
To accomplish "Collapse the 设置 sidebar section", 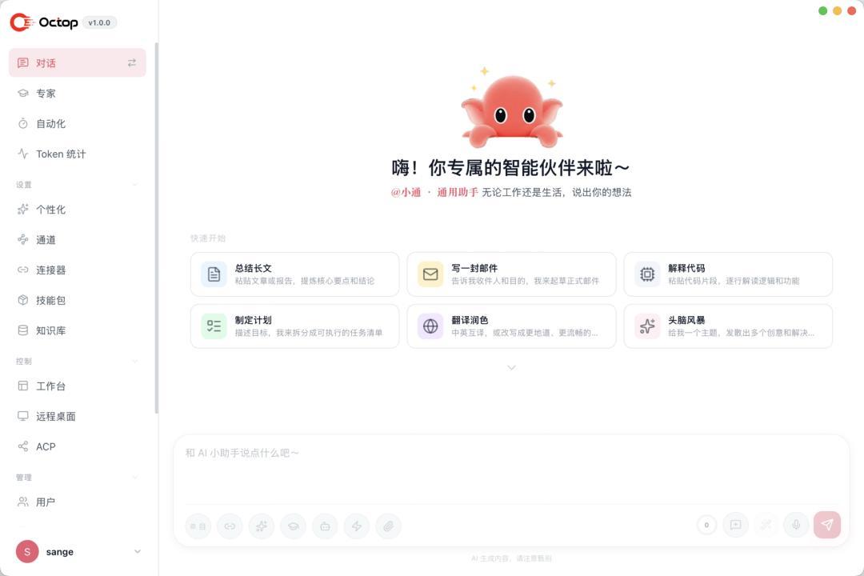I will click(134, 185).
